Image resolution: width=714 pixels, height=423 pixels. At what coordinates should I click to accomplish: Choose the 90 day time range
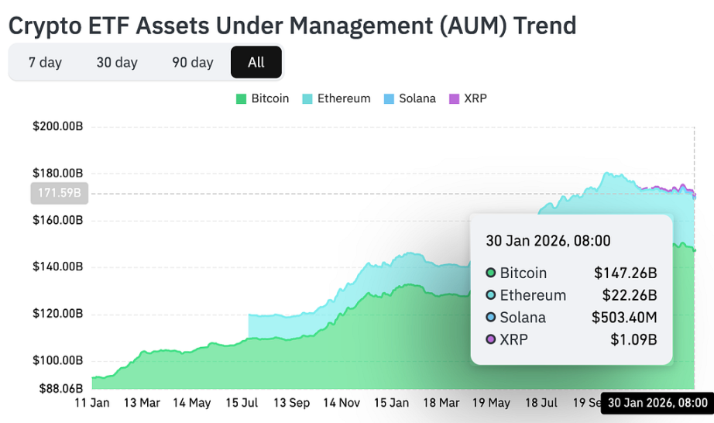(192, 63)
